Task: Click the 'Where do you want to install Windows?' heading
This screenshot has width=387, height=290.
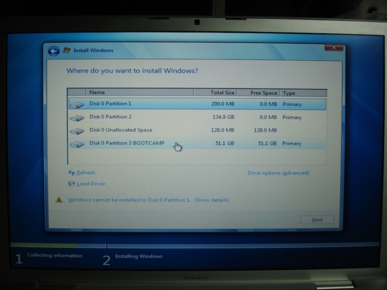Action: 132,71
